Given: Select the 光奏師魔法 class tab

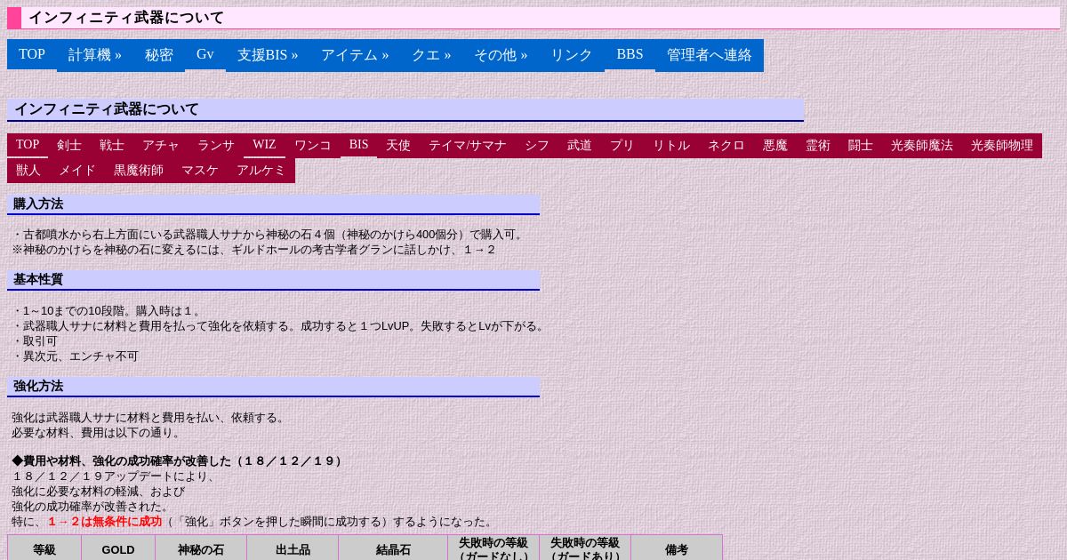Looking at the screenshot, I should [922, 146].
